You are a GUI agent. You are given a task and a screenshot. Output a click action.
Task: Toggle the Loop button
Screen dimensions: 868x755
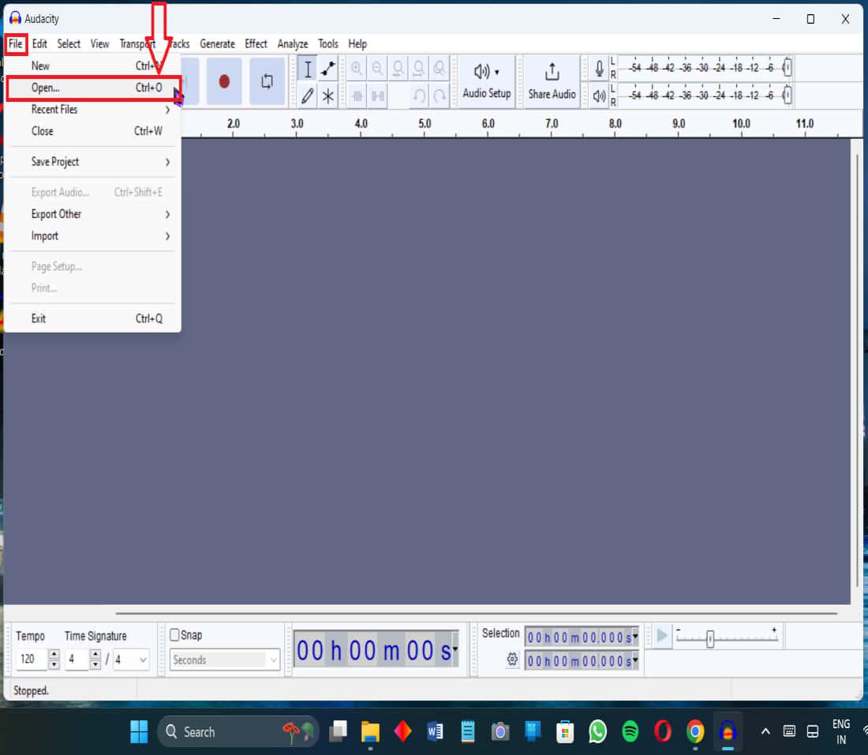pos(267,81)
